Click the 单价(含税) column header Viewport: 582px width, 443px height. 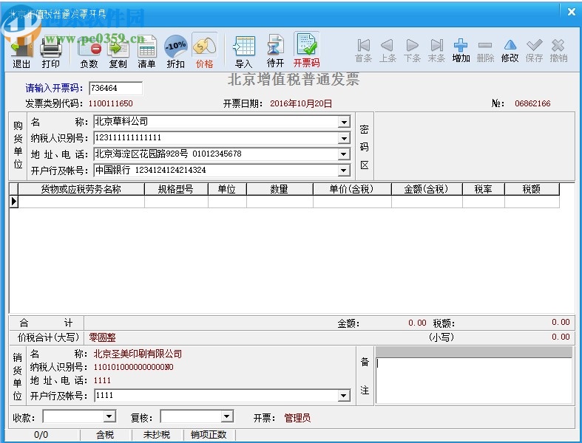[352, 190]
